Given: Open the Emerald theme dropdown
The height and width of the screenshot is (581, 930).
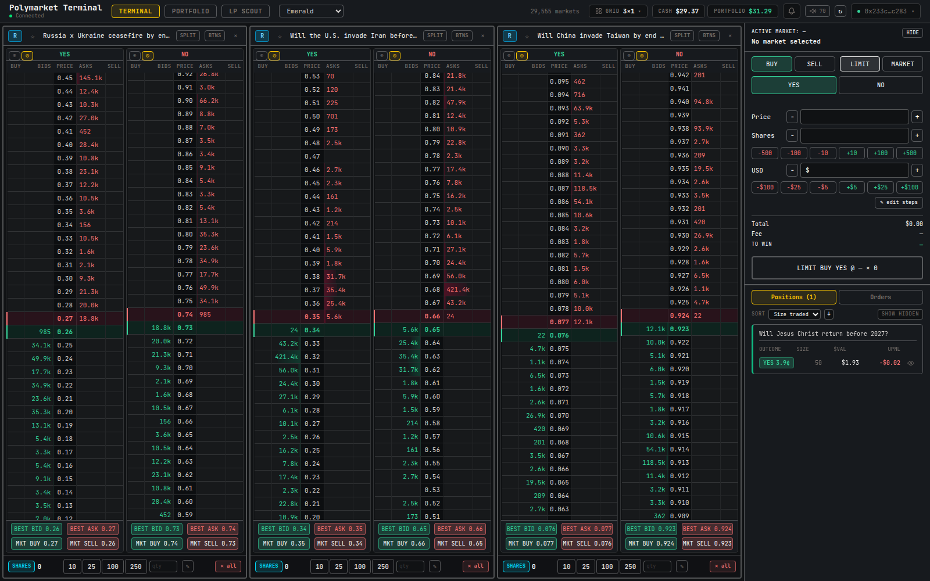Looking at the screenshot, I should (311, 10).
